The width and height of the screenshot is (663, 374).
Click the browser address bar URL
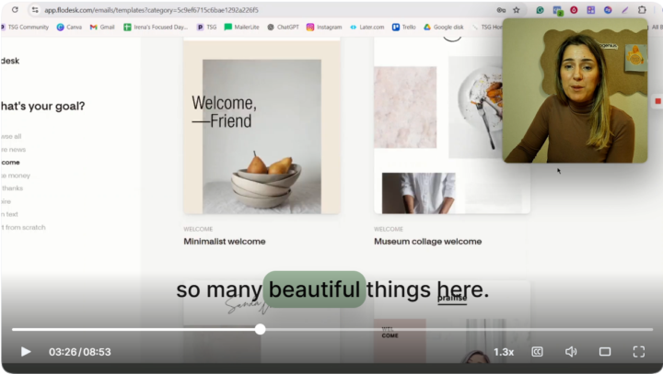point(151,10)
